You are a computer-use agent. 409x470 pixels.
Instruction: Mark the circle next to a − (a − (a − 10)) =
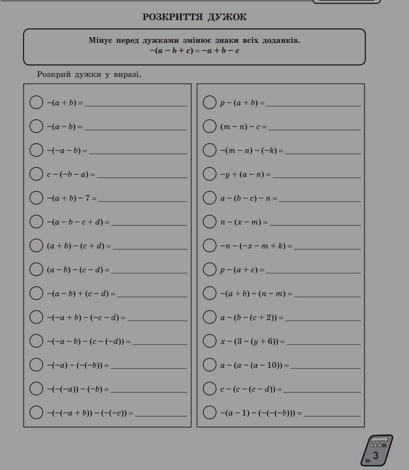[209, 365]
